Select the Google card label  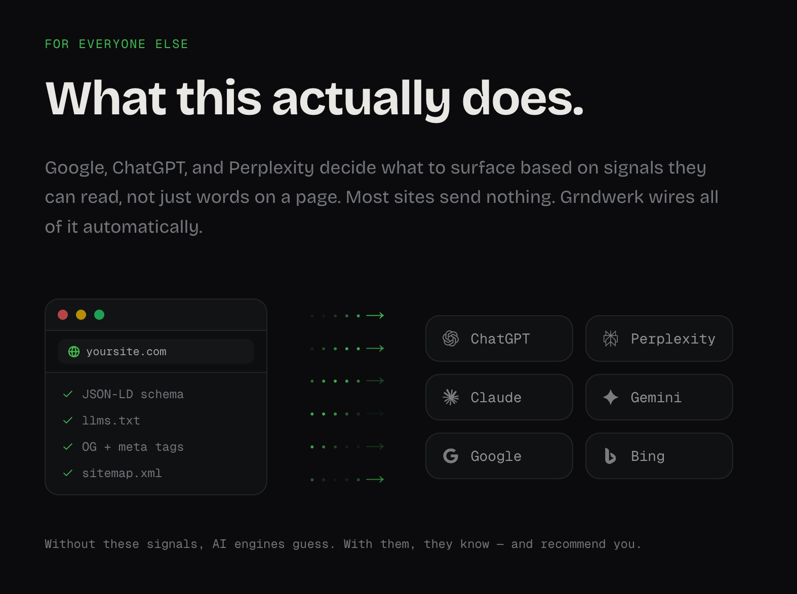pyautogui.click(x=496, y=456)
